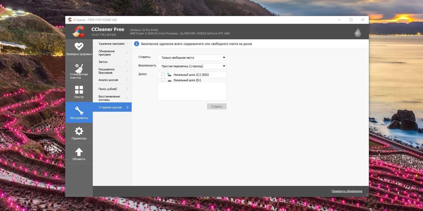Open the Реестр grid icon
This screenshot has width=423, height=211.
79,90
